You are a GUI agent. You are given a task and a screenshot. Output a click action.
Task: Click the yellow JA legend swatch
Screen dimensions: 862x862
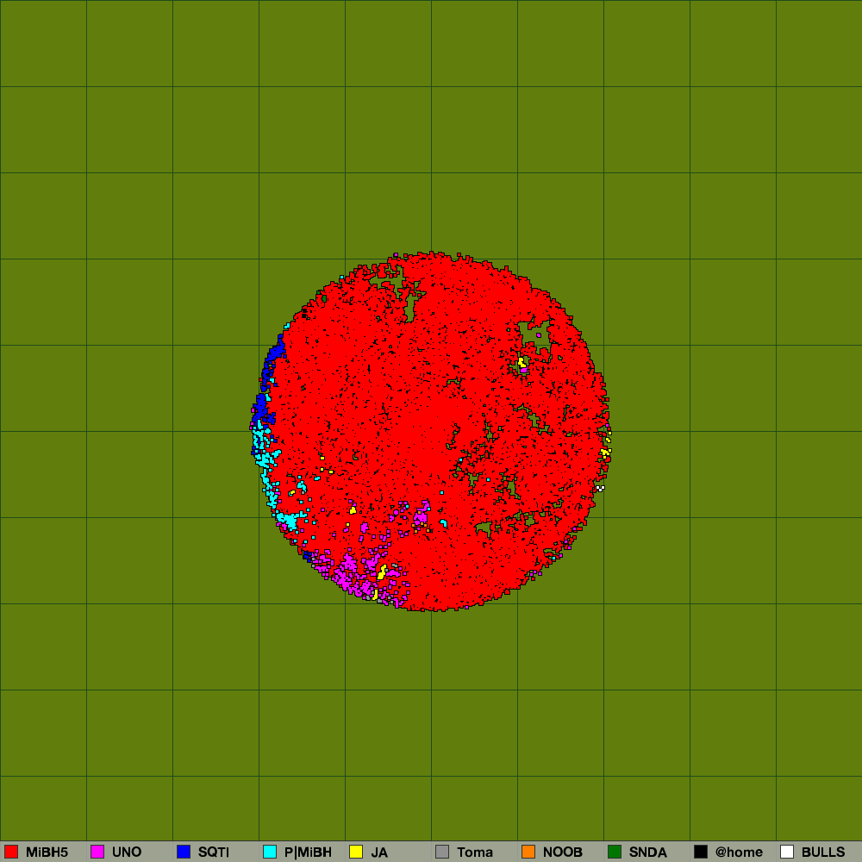coord(356,852)
